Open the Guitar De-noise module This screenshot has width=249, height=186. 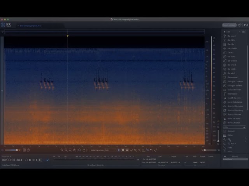[234, 90]
